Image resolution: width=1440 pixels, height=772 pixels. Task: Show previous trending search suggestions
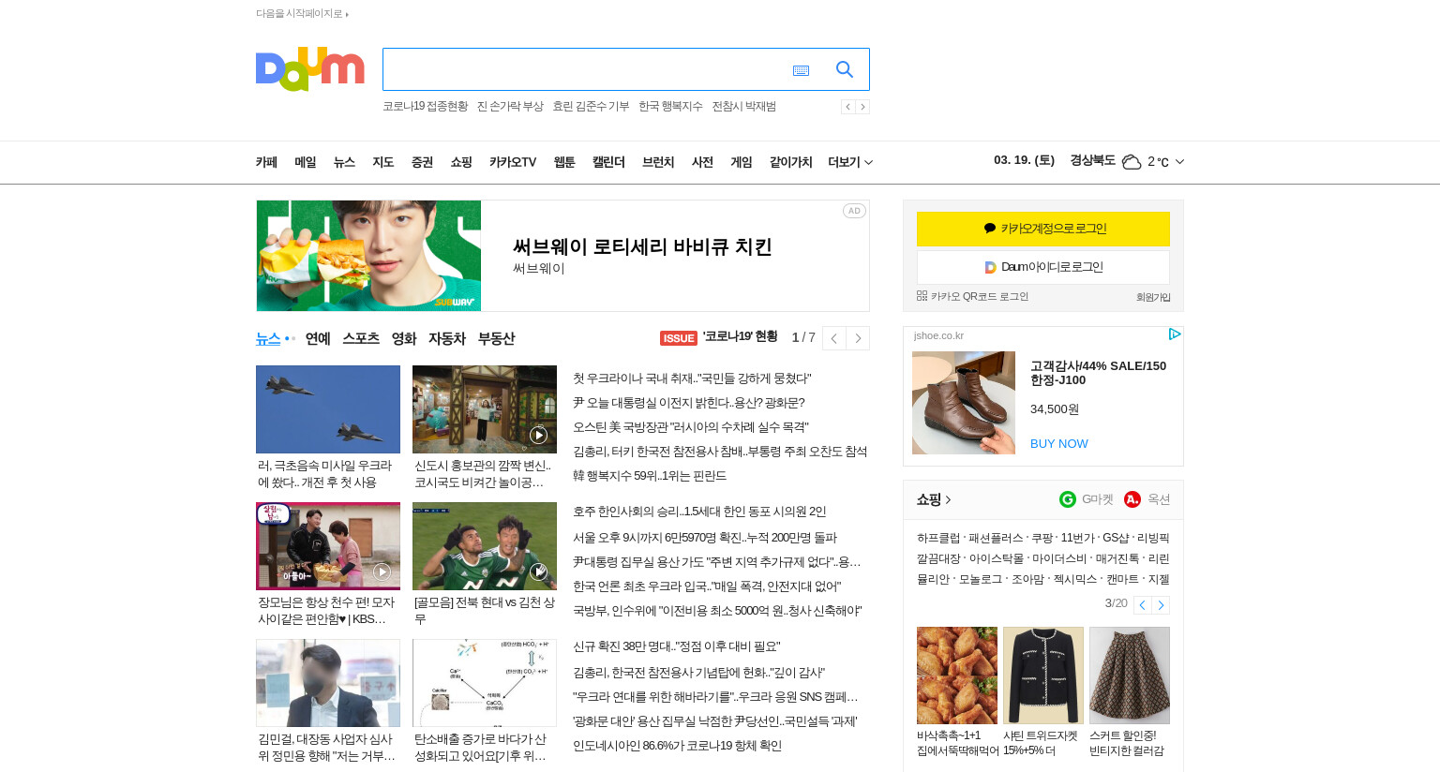coord(847,107)
